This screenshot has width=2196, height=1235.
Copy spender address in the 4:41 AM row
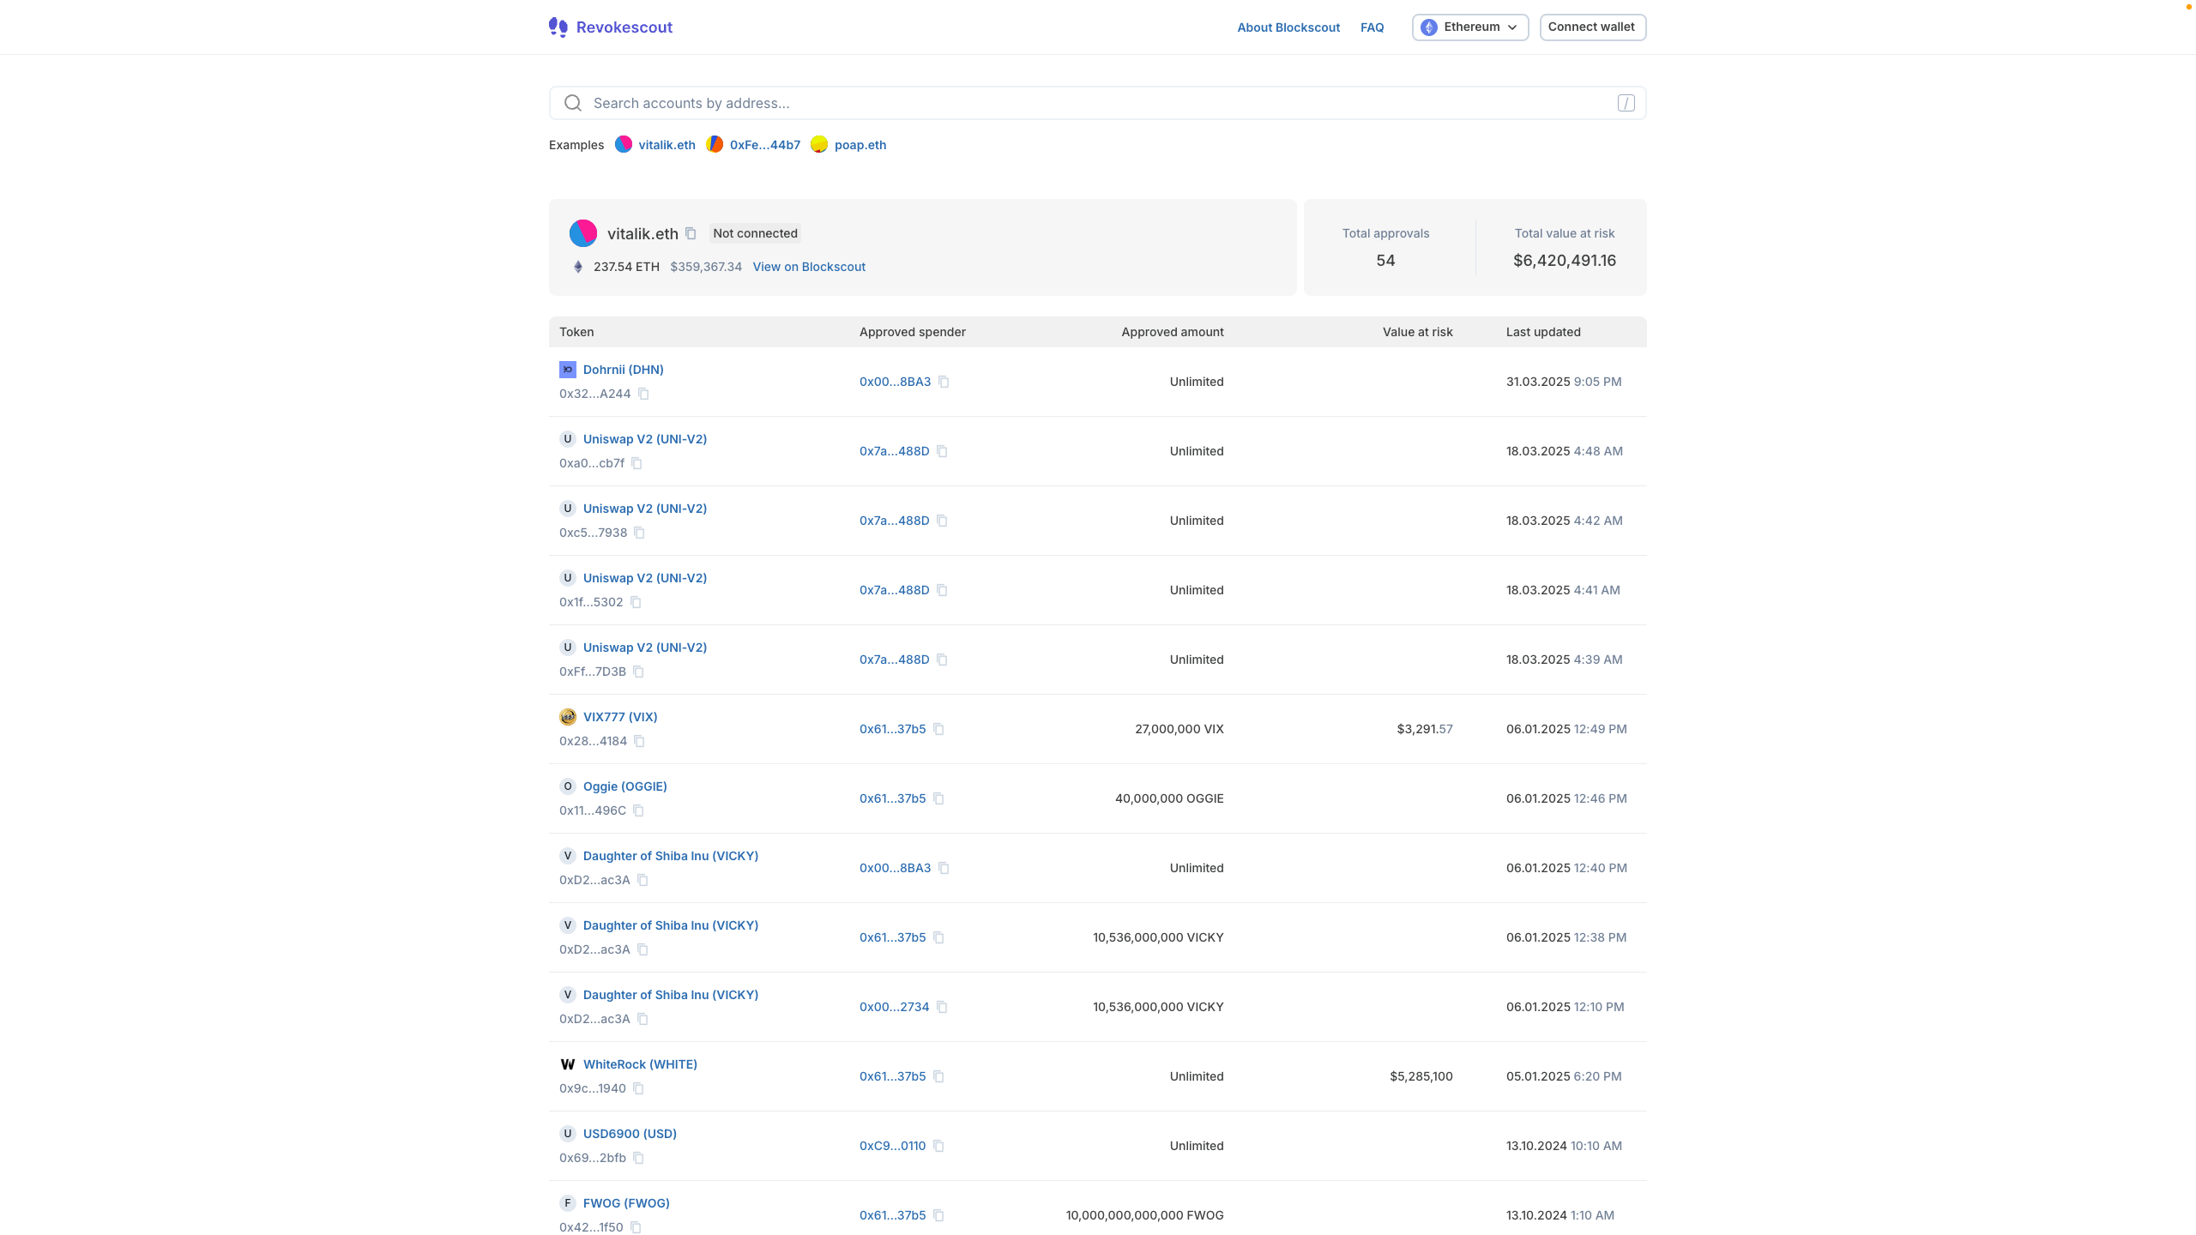click(x=942, y=590)
